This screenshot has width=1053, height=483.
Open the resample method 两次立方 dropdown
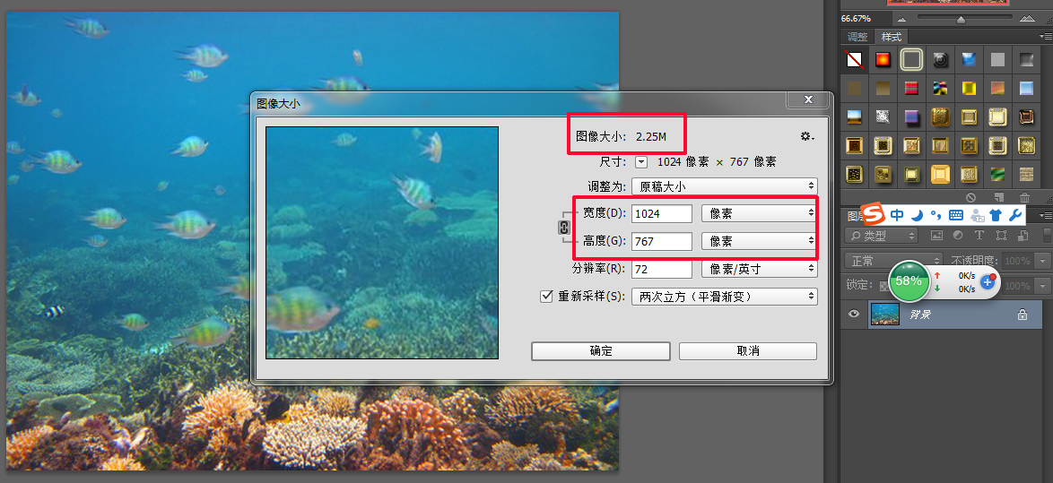pyautogui.click(x=724, y=297)
